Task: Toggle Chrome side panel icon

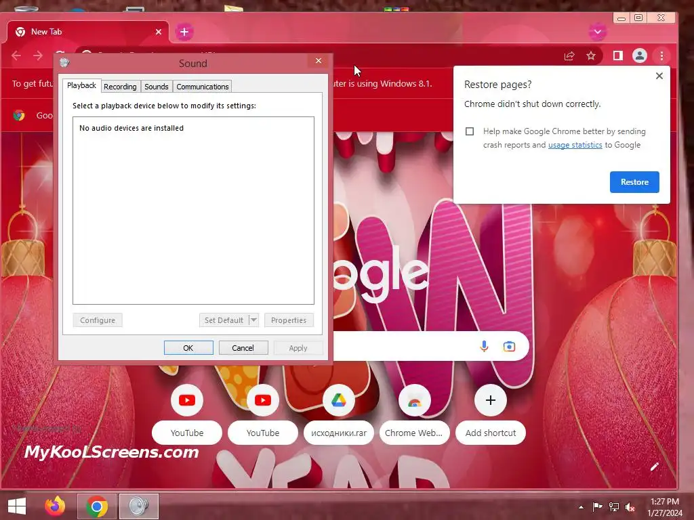Action: [x=618, y=56]
